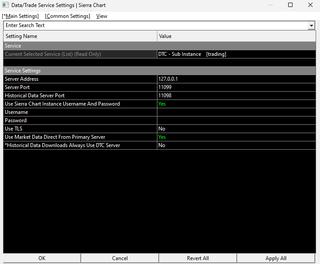Image resolution: width=320 pixels, height=264 pixels.
Task: Select the Service section header row
Action: point(160,46)
